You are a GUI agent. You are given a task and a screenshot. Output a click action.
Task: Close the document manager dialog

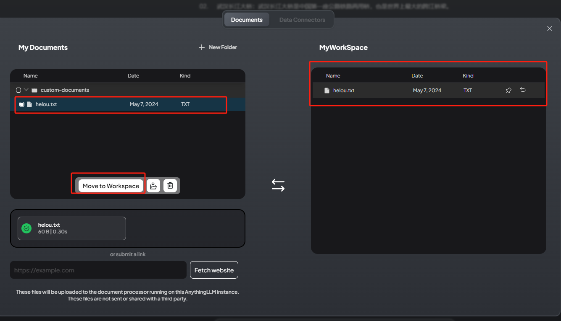[549, 28]
